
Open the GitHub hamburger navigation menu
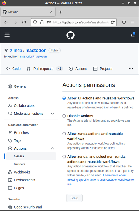click(x=7, y=35)
